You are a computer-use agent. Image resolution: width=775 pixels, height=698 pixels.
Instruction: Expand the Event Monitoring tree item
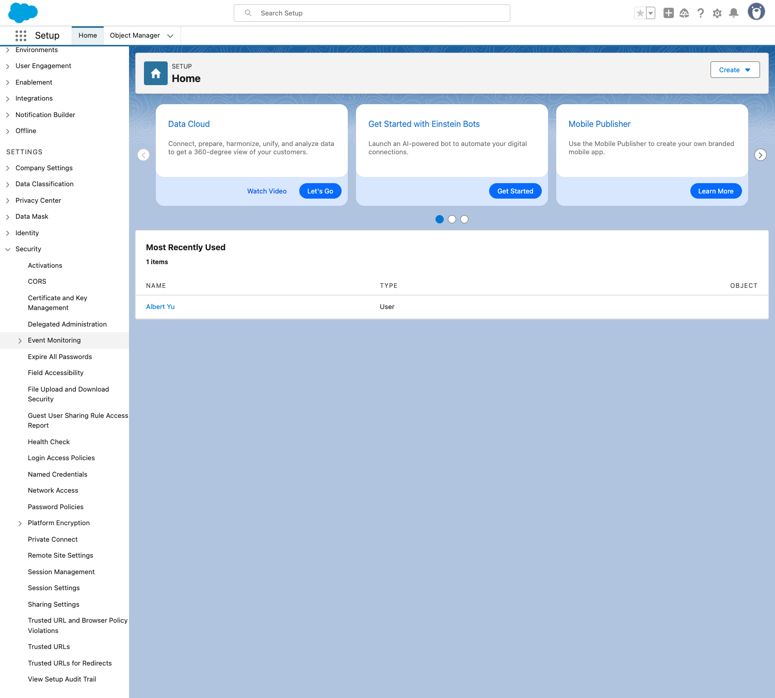coord(20,340)
